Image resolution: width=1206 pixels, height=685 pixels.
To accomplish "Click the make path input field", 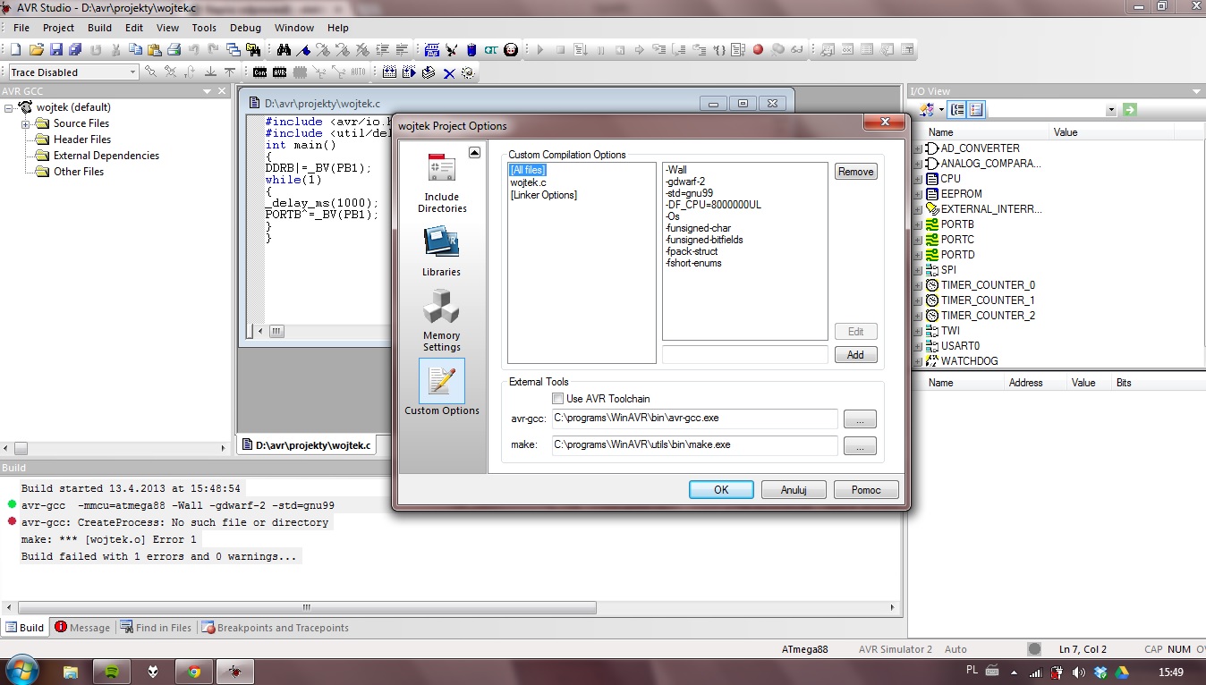I will click(695, 444).
